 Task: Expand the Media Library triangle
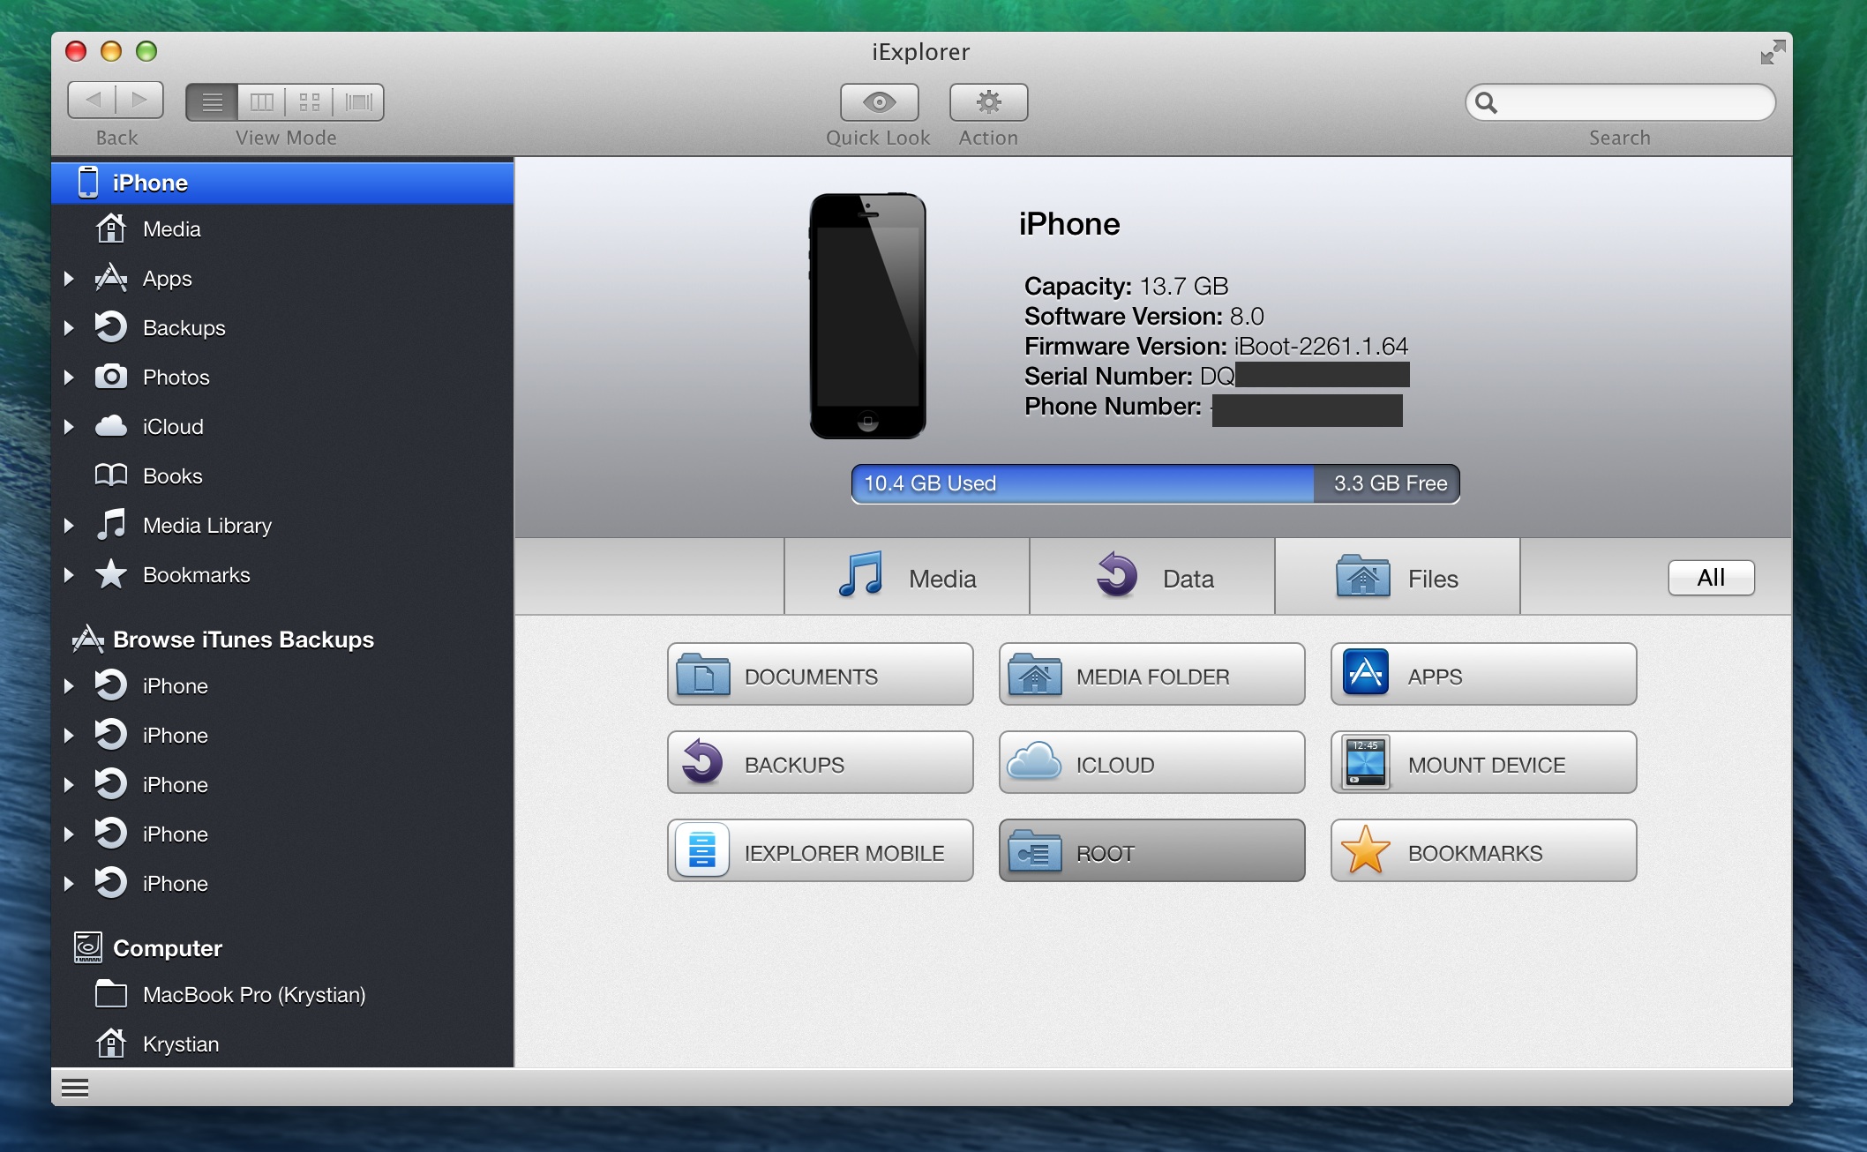pyautogui.click(x=69, y=526)
